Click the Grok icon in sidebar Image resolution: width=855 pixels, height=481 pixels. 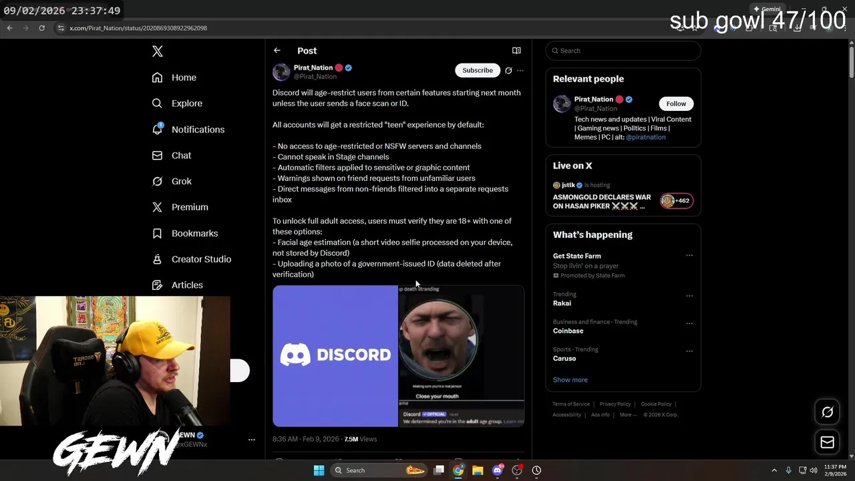(x=157, y=181)
